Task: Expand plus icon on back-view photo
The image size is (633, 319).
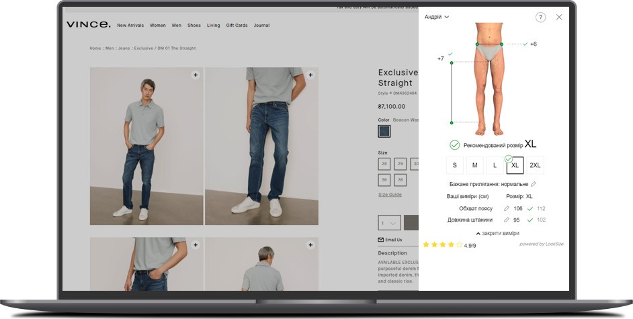Action: [x=310, y=245]
